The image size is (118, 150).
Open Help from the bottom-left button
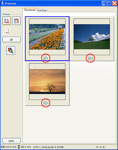[x=12, y=141]
